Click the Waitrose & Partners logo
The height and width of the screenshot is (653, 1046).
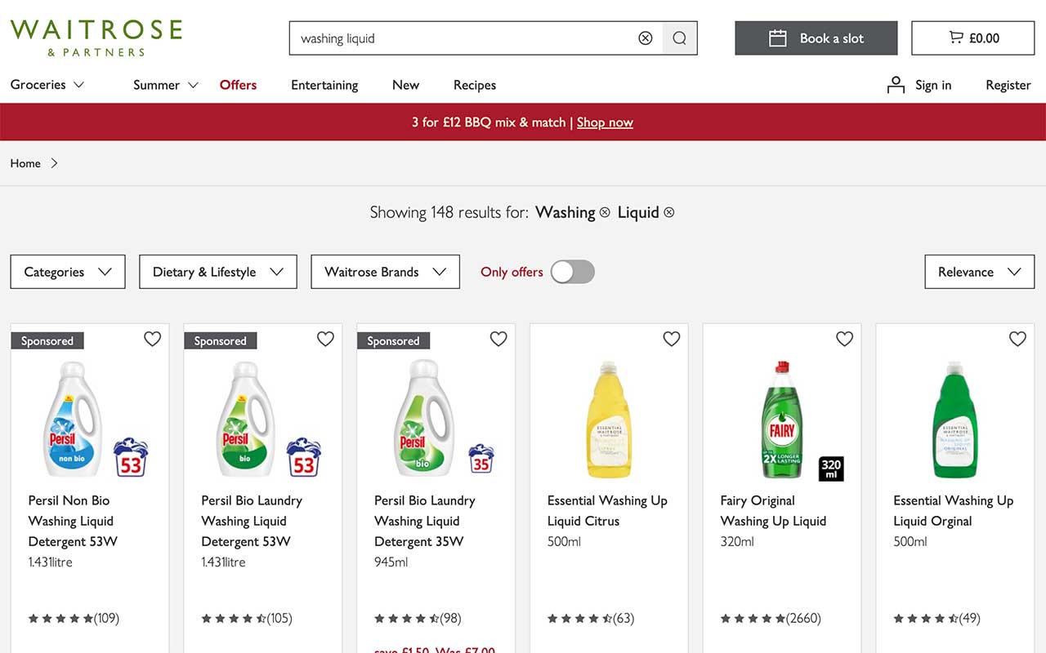[96, 38]
